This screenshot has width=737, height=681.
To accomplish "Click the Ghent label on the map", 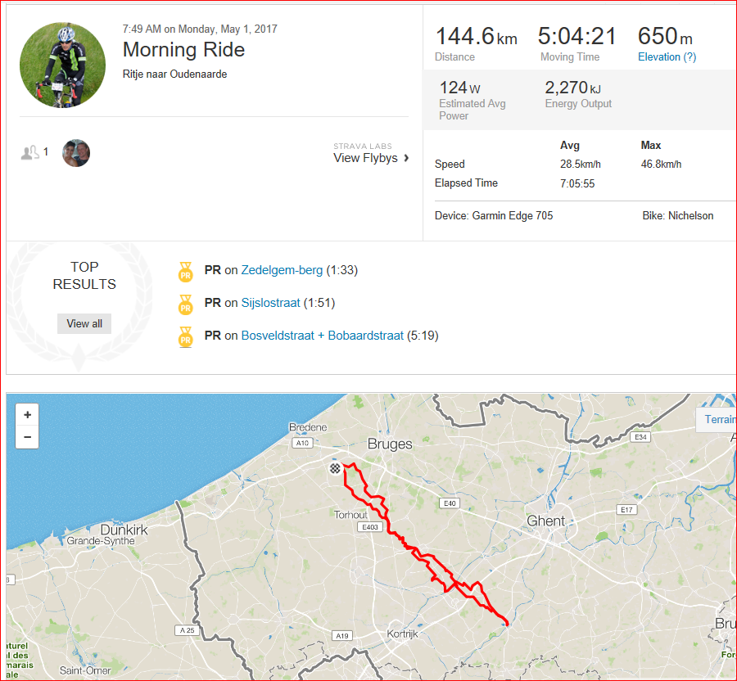I will [x=545, y=521].
